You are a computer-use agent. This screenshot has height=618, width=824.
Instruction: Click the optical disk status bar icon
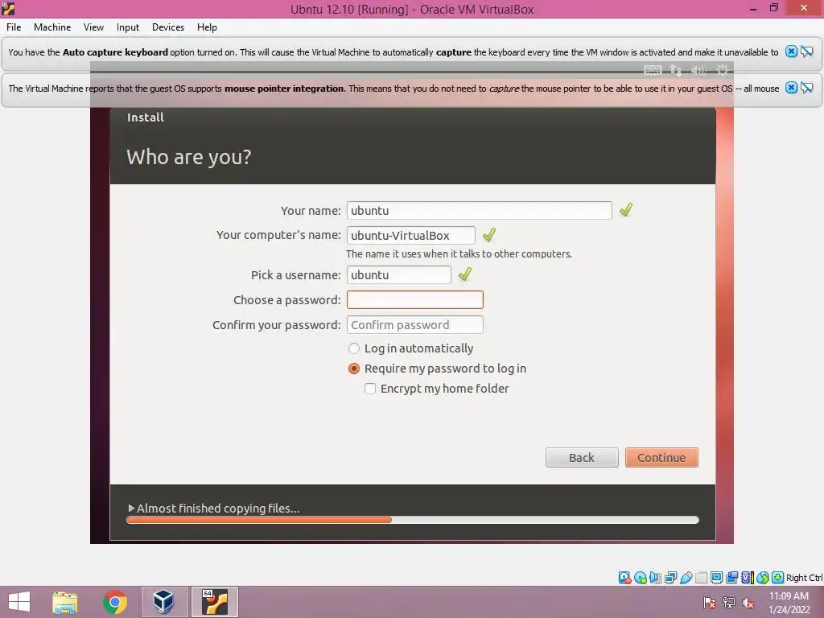tap(641, 578)
